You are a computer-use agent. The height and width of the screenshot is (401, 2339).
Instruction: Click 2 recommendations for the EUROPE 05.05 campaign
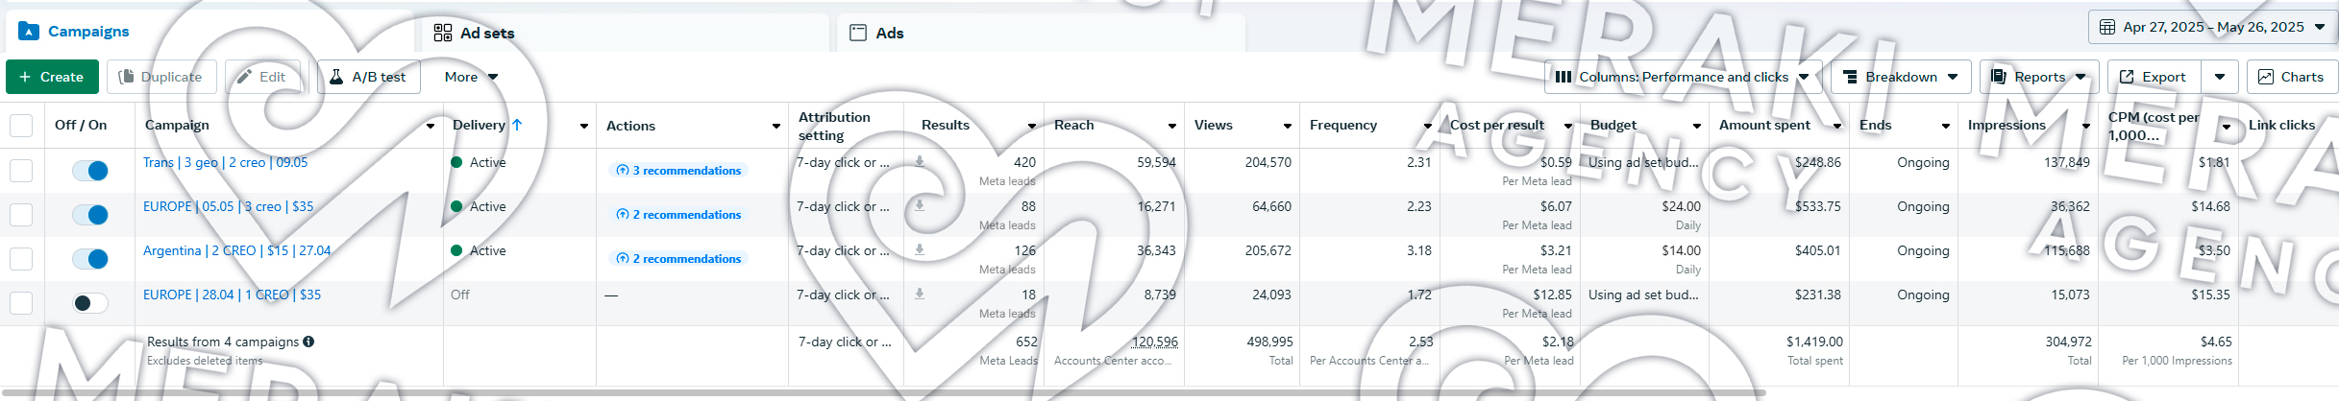(678, 215)
